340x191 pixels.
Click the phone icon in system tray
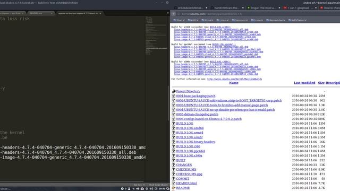point(133,189)
